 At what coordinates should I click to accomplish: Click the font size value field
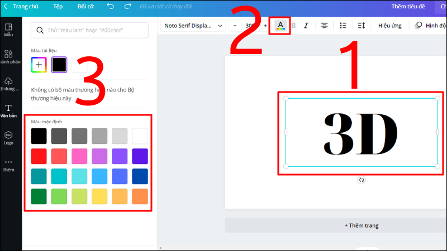[x=250, y=26]
